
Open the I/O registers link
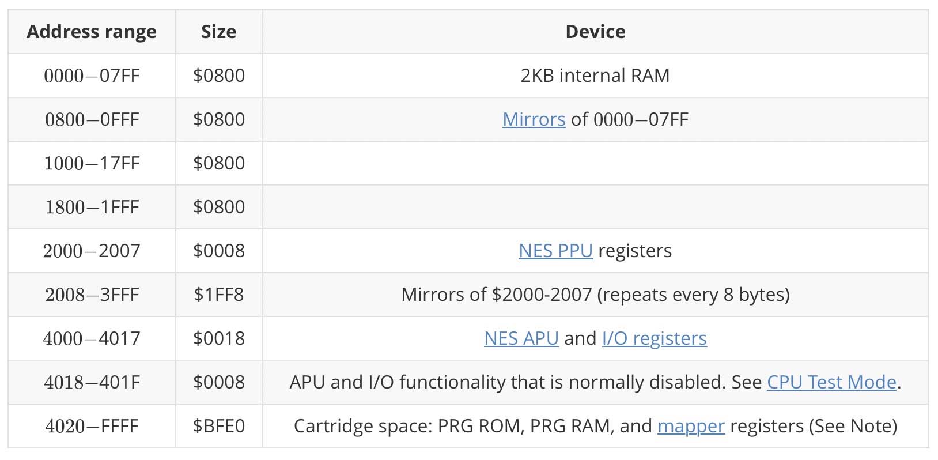(x=654, y=338)
